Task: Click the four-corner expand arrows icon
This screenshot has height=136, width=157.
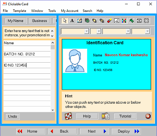Action: tap(146, 21)
